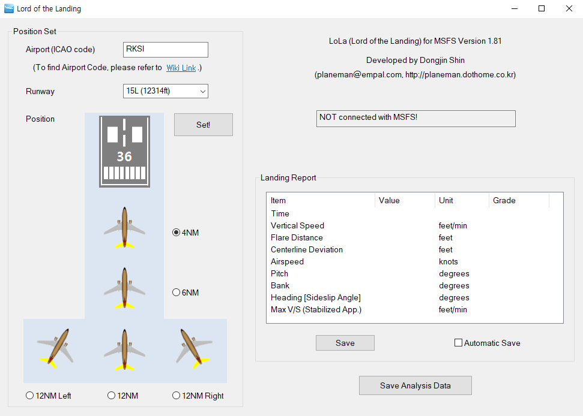Open the Runway dropdown showing 15L (12314ft)
This screenshot has height=416, width=583.
click(166, 91)
